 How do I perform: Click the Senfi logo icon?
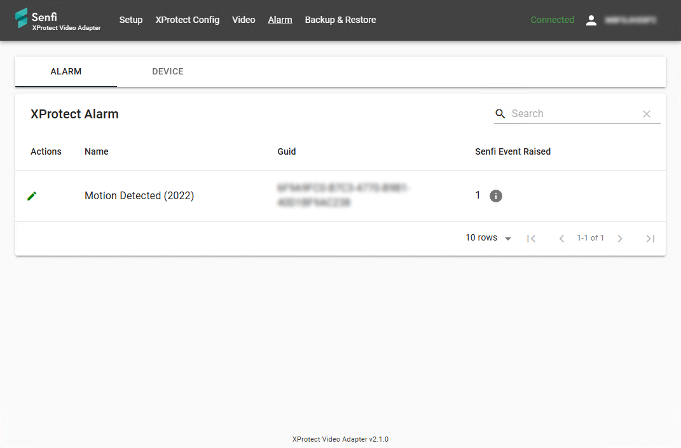pos(22,19)
